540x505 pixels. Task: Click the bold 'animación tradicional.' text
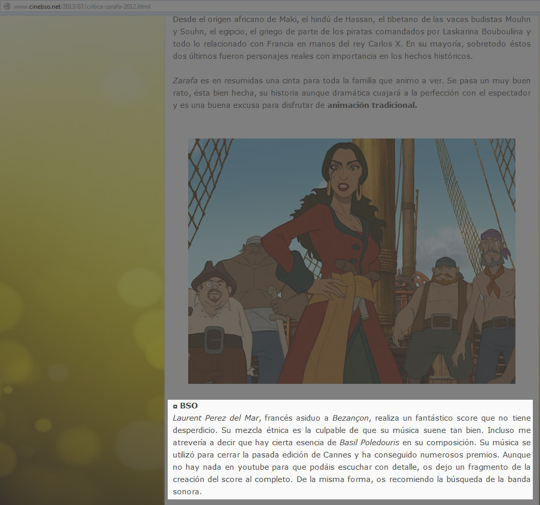(x=372, y=105)
